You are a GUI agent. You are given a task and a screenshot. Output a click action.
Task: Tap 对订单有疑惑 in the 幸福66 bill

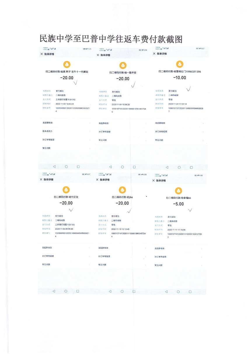161,257
